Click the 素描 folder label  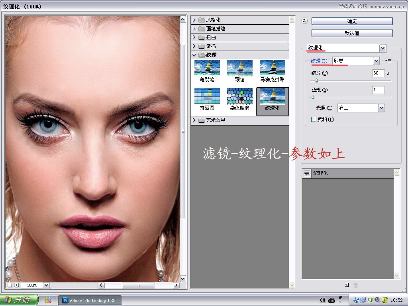pyautogui.click(x=211, y=46)
